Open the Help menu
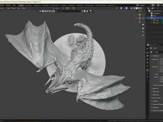163x122 pixels. (x=14, y=5)
